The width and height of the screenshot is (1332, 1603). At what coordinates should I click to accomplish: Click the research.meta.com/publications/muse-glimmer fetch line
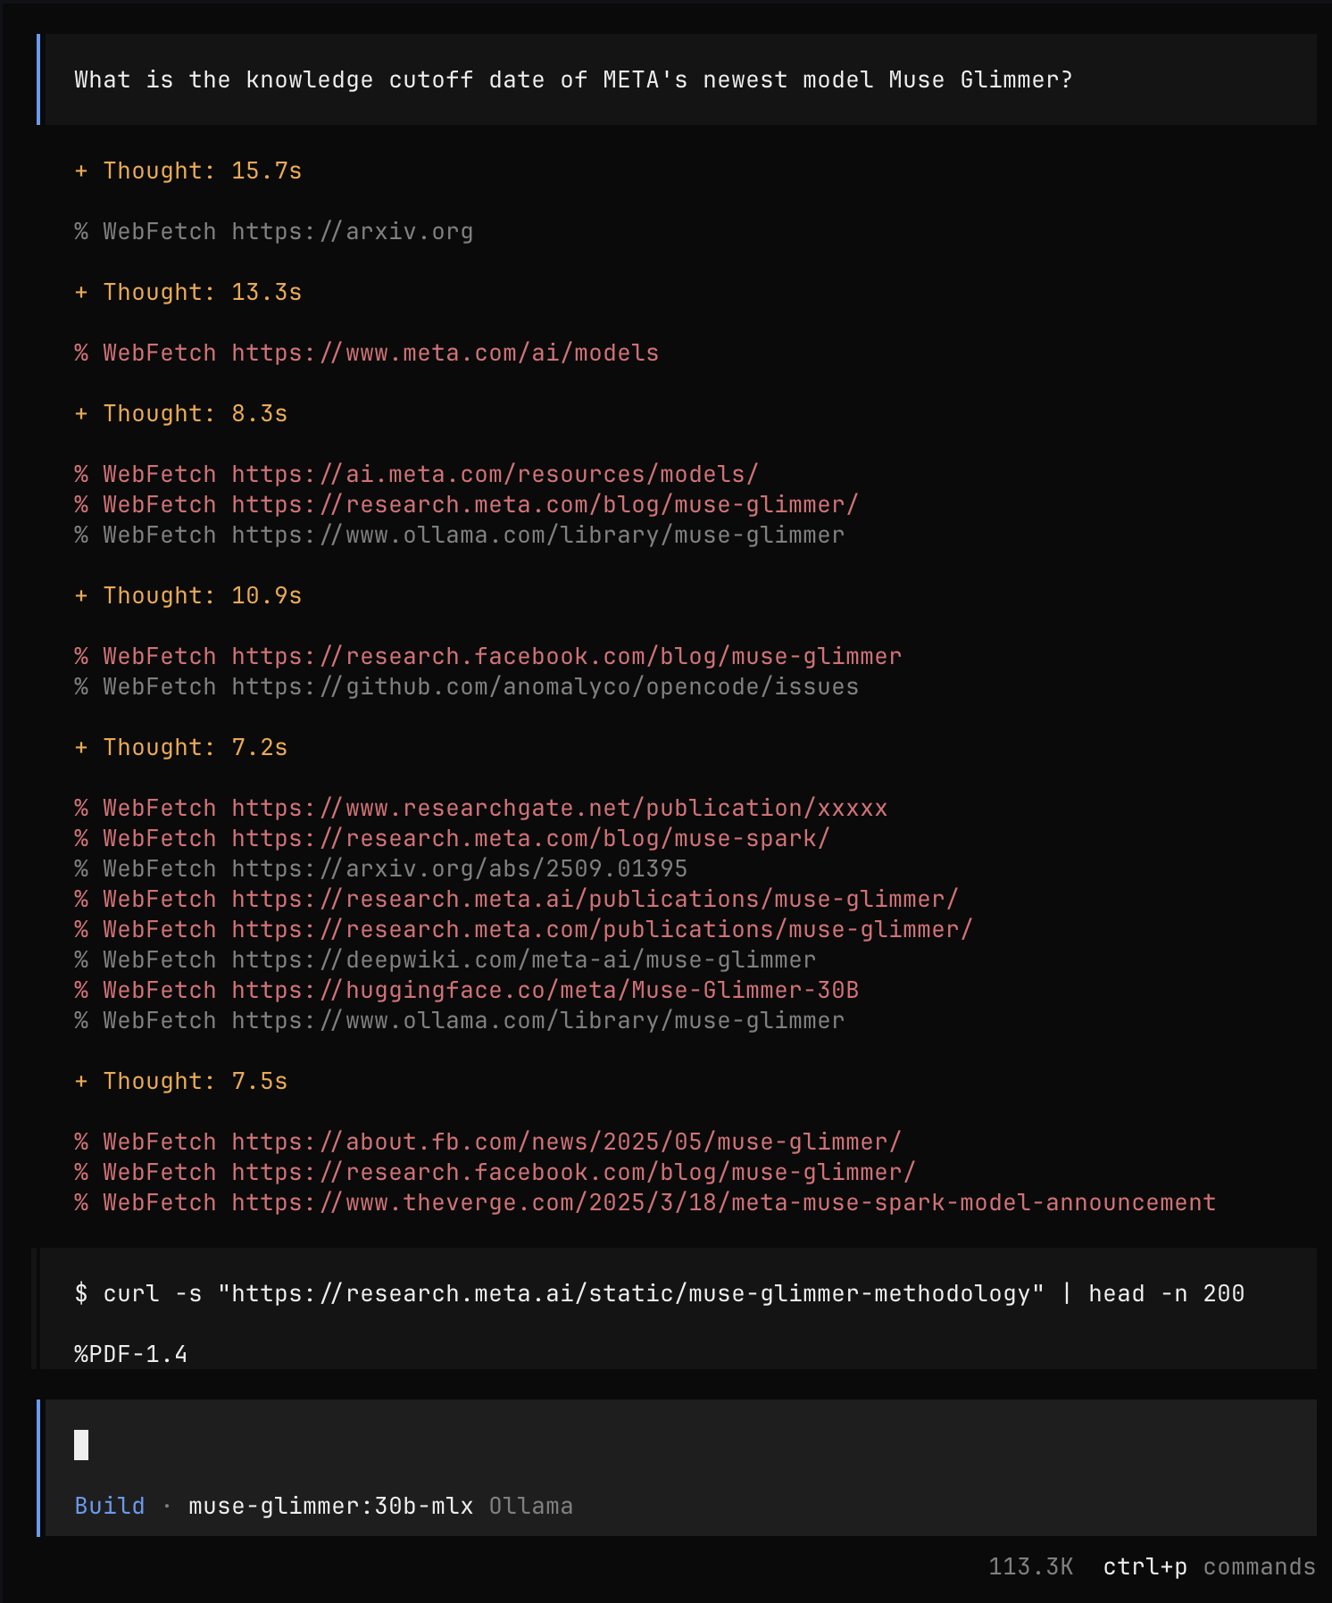[x=524, y=929]
